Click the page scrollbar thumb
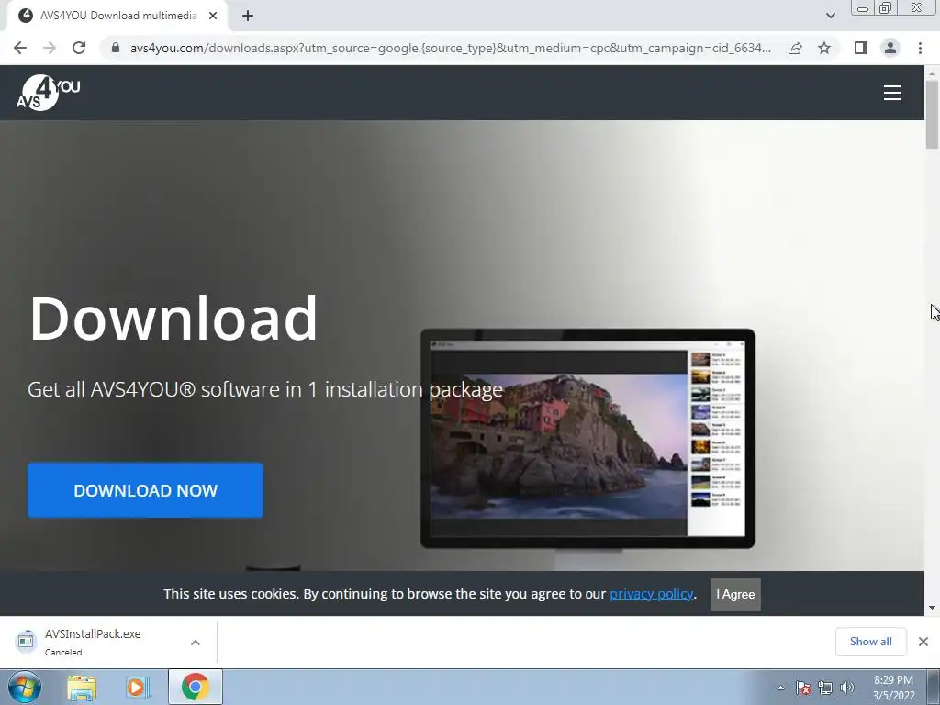This screenshot has width=940, height=705. click(x=932, y=114)
